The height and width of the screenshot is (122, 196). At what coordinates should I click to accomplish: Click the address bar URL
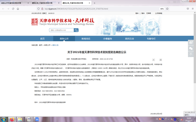pos(76,9)
